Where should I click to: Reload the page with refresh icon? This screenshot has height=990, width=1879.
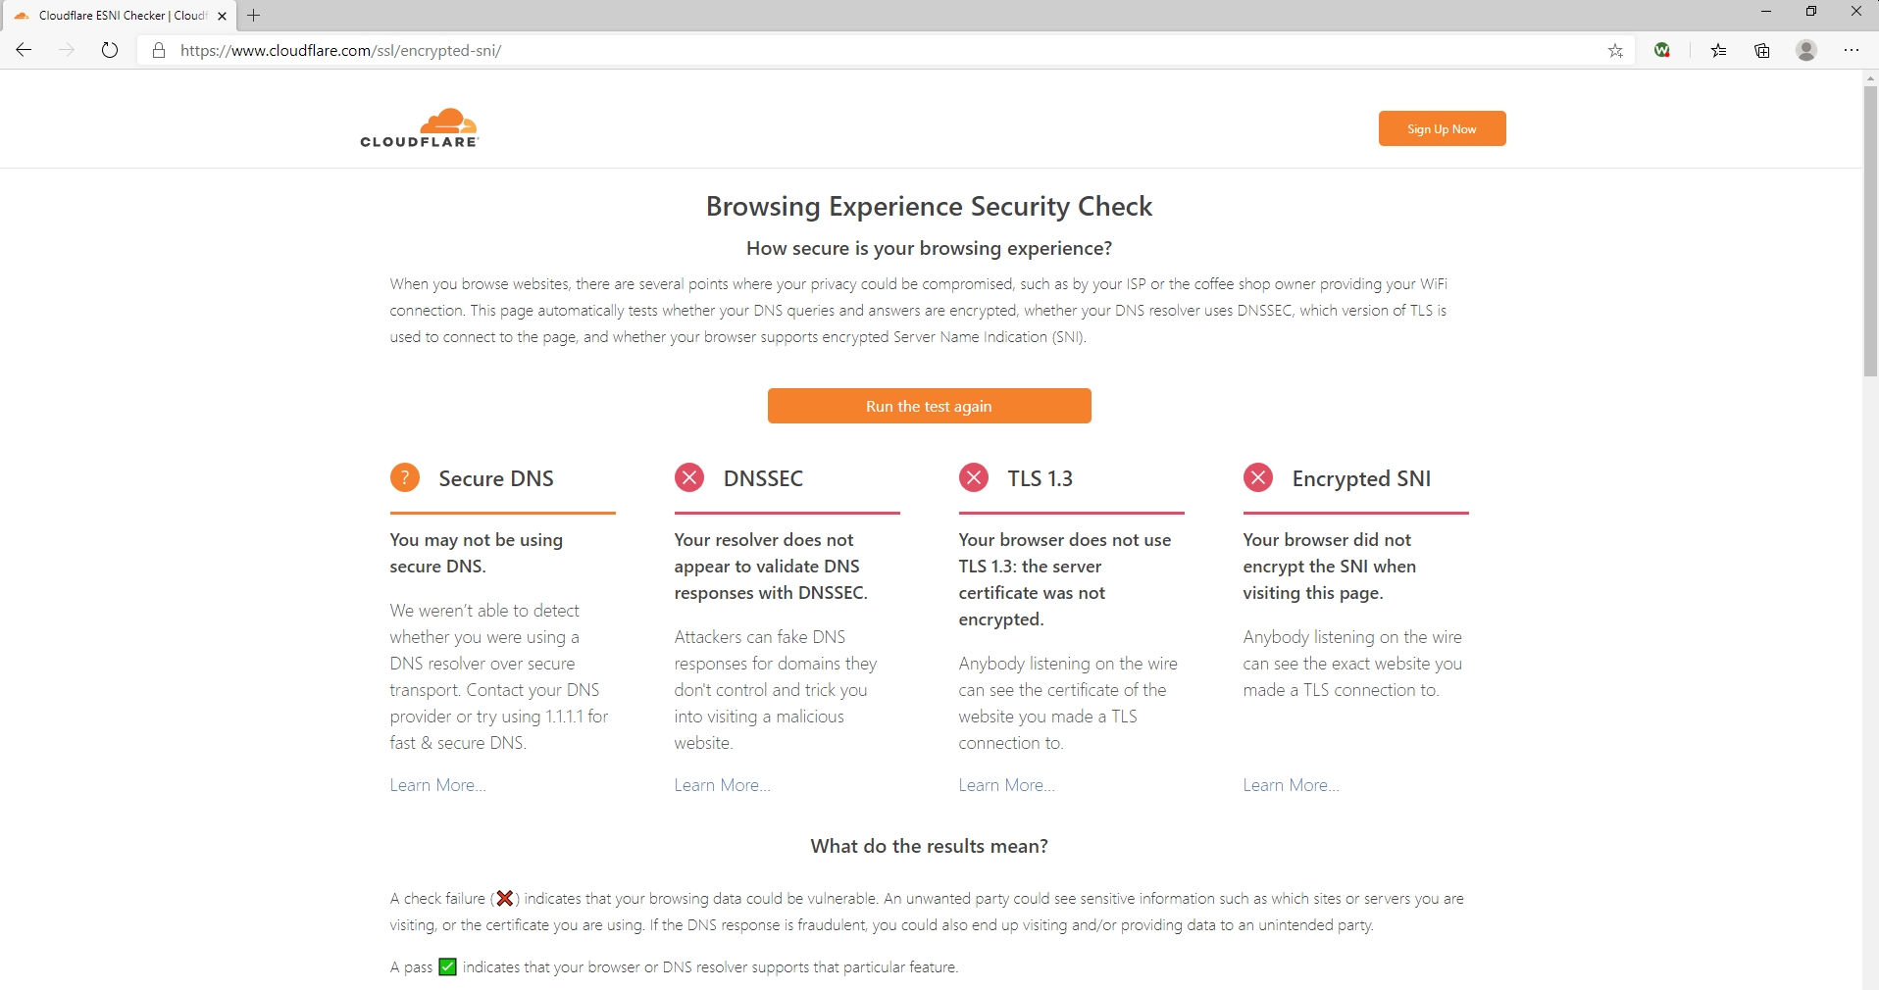(110, 50)
